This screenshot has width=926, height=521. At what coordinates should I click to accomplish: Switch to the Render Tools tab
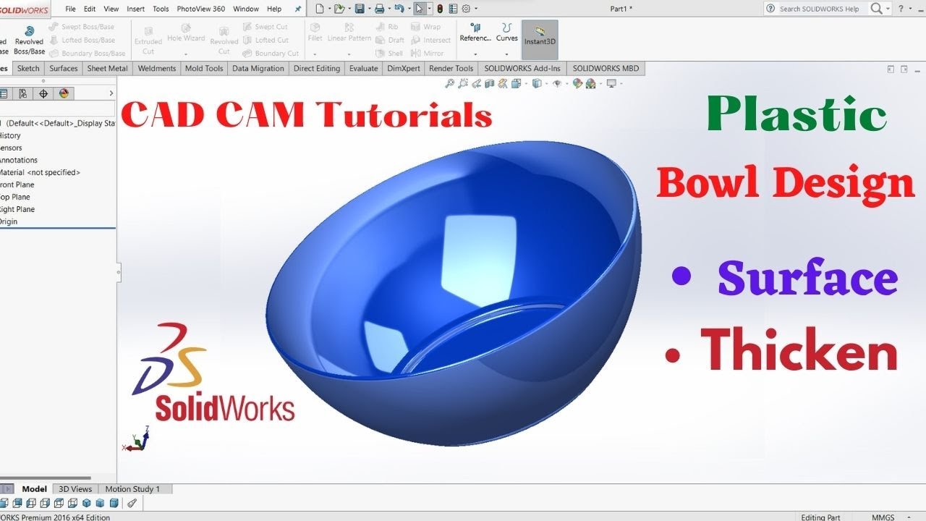tap(451, 68)
